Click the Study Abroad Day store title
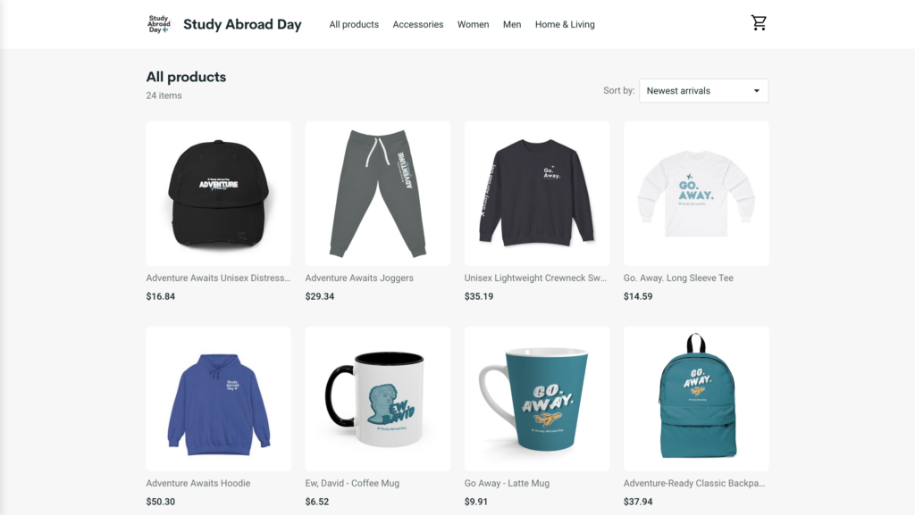The width and height of the screenshot is (915, 515). tap(242, 24)
